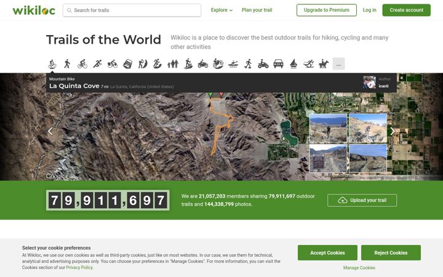Select the Horseback Riding activity icon

pyautogui.click(x=324, y=64)
